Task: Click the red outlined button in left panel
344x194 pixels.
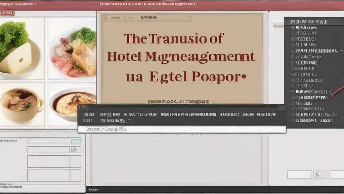Action: pyautogui.click(x=7, y=13)
